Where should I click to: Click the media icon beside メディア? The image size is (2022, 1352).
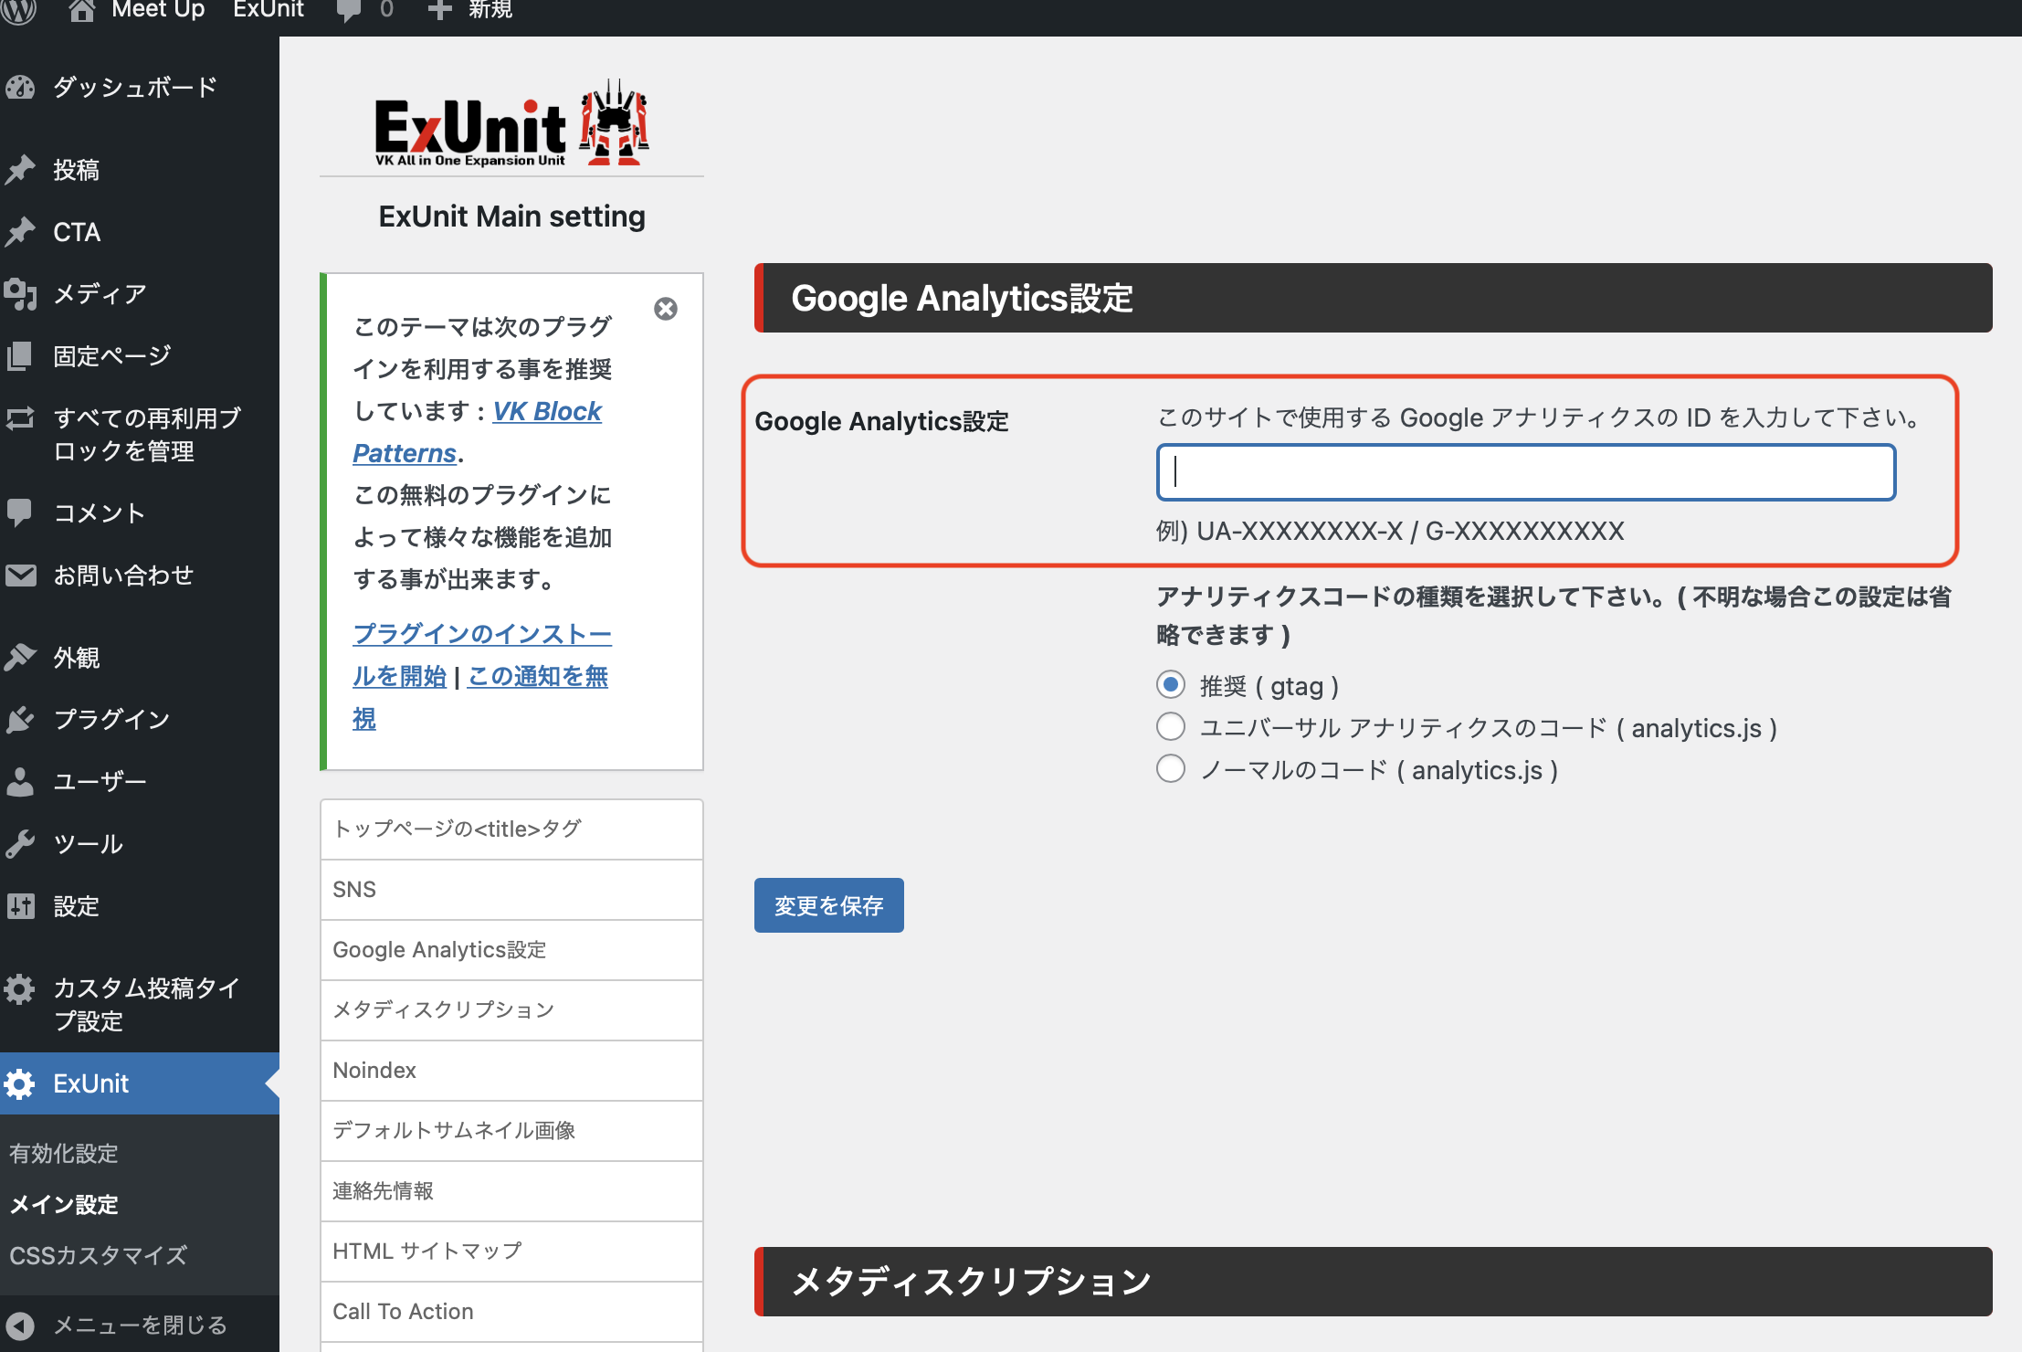click(20, 294)
